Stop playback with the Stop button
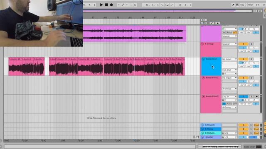Screen dimensions: 266x149 point(106,5)
